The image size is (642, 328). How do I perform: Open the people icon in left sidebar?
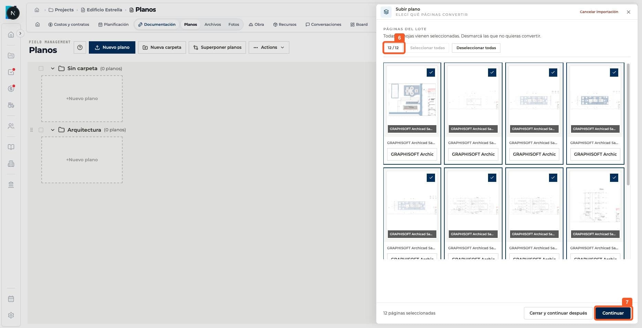(x=11, y=126)
